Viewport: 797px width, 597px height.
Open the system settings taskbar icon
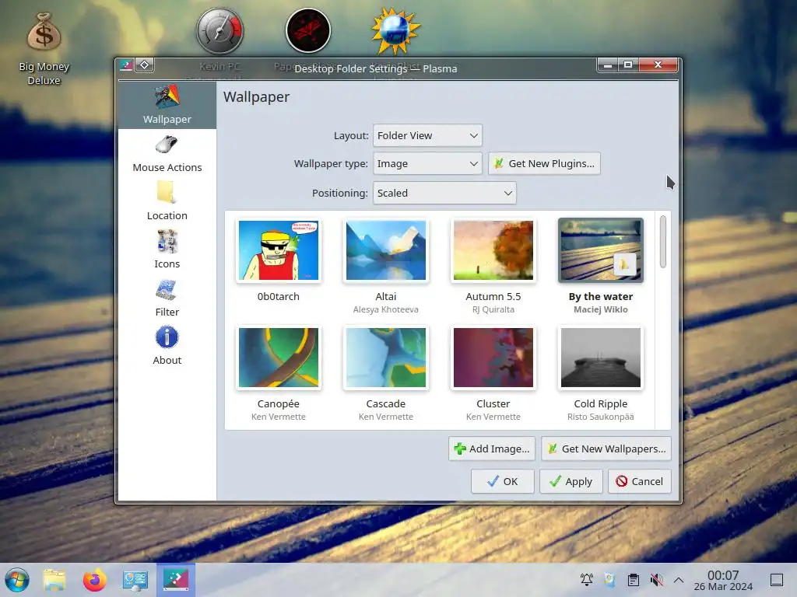pyautogui.click(x=135, y=580)
